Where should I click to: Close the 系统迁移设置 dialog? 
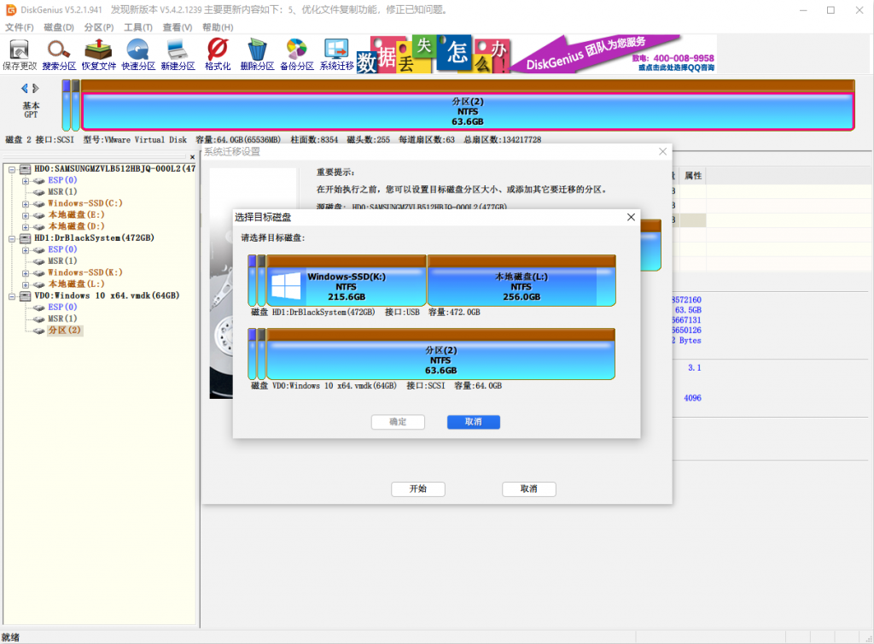[662, 152]
